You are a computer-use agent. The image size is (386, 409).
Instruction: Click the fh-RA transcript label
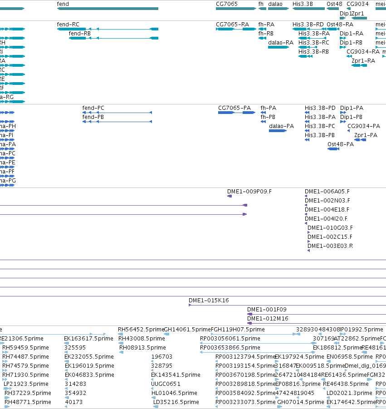pyautogui.click(x=266, y=24)
